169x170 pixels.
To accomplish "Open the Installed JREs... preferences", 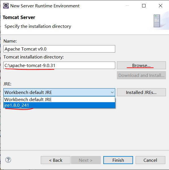I will (x=141, y=92).
